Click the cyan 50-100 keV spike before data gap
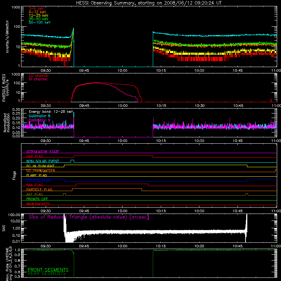The width and height of the screenshot is (281, 281). (73, 29)
